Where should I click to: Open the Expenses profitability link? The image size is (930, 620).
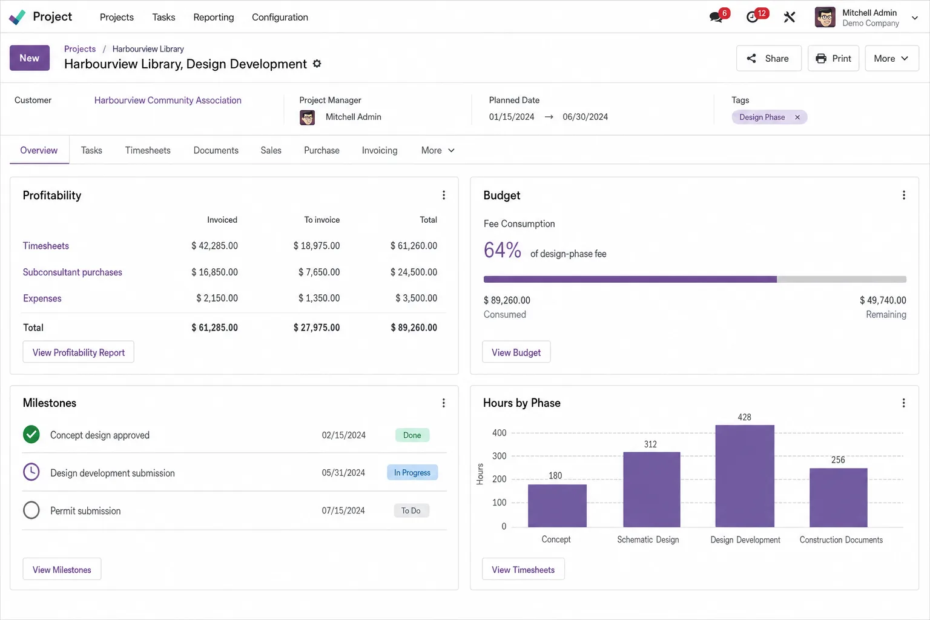(42, 298)
